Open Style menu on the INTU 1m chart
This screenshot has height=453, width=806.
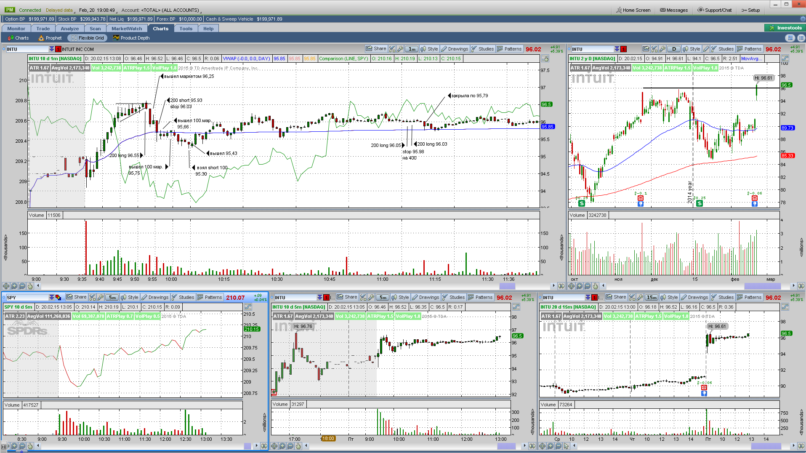coord(429,49)
